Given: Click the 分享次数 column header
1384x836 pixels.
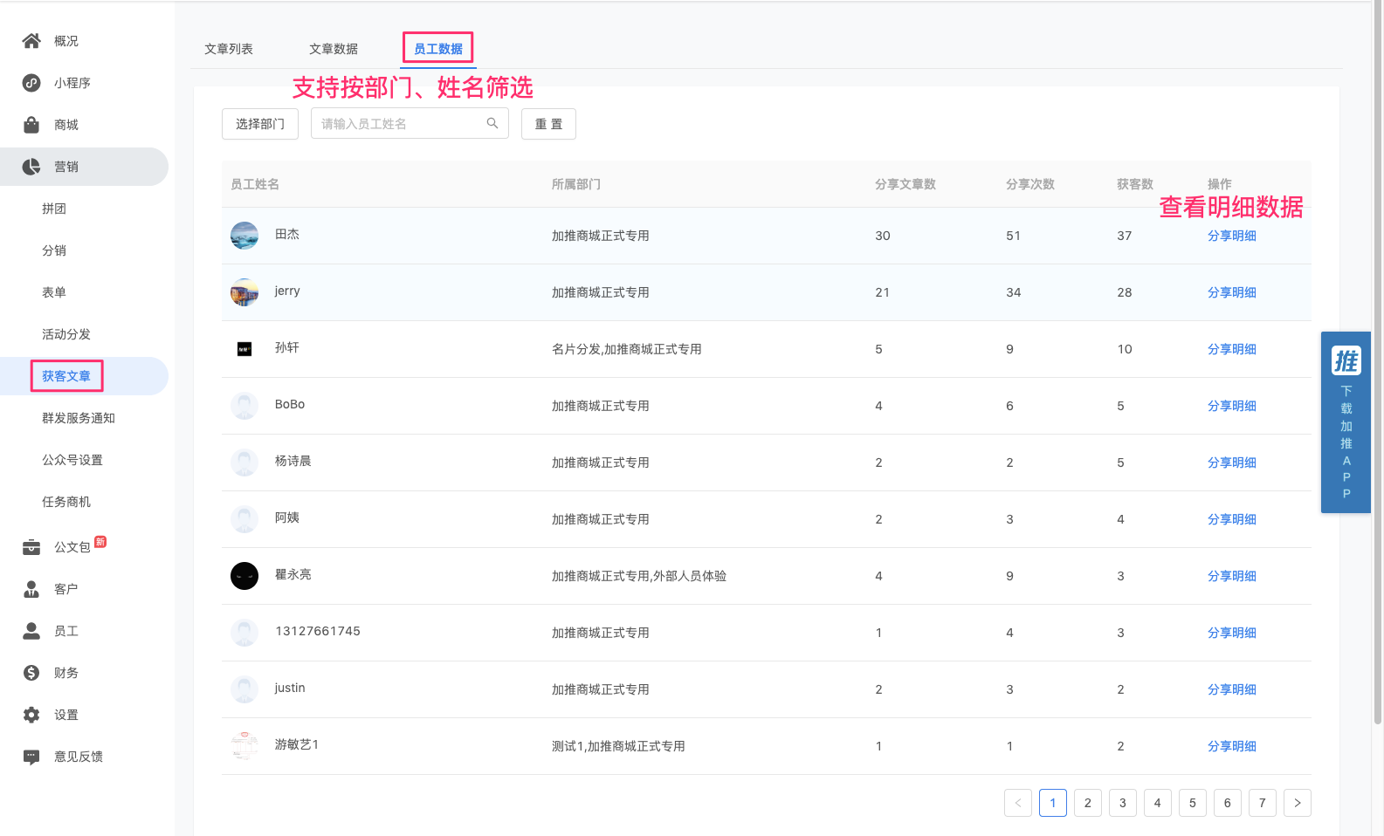Looking at the screenshot, I should pyautogui.click(x=1030, y=184).
